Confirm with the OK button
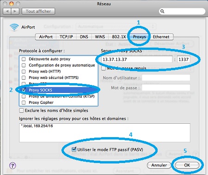The height and width of the screenshot is (175, 208). click(x=187, y=165)
